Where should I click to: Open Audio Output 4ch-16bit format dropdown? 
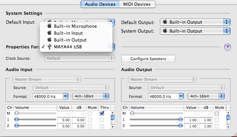pyautogui.click(x=206, y=96)
